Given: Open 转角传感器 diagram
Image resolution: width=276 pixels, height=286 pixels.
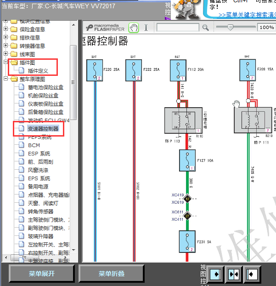Looking at the screenshot, I should (40, 212).
